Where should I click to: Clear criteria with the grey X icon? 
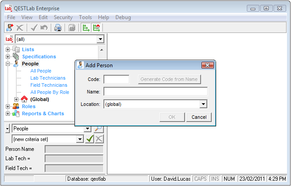coord(99,139)
